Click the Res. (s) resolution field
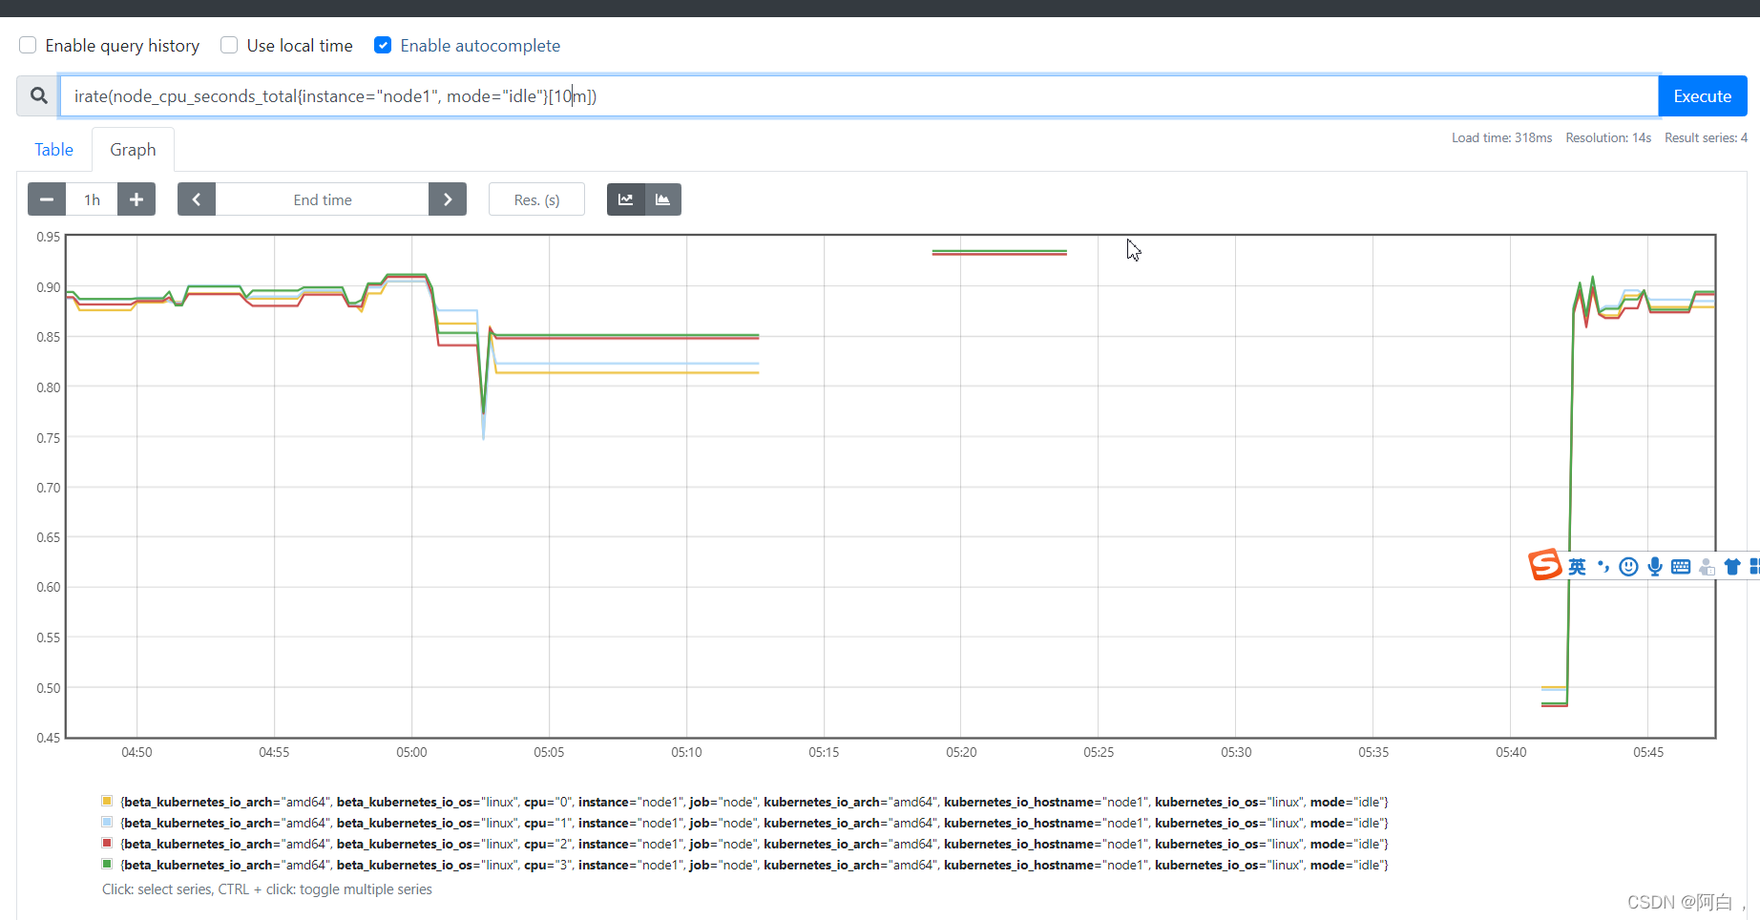This screenshot has width=1760, height=920. (536, 199)
